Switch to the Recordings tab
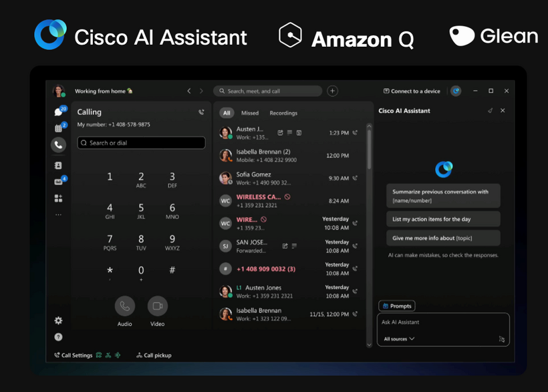Image resolution: width=548 pixels, height=392 pixels. [283, 113]
